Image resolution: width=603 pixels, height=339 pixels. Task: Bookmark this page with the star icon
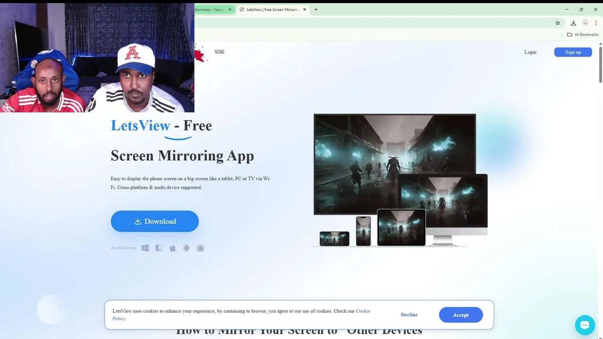(558, 23)
